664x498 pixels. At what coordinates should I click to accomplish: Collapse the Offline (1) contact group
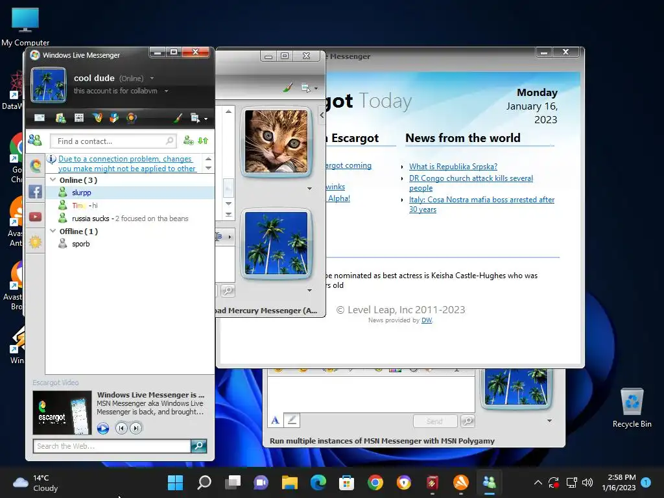[x=53, y=231]
